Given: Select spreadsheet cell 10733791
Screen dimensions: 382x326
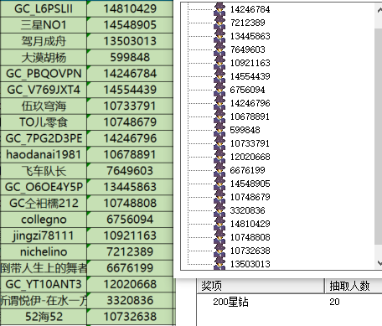Looking at the screenshot, I should coord(130,106).
